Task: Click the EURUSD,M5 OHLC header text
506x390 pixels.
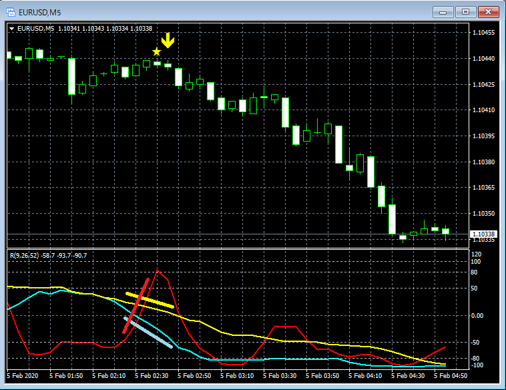Action: (x=85, y=29)
